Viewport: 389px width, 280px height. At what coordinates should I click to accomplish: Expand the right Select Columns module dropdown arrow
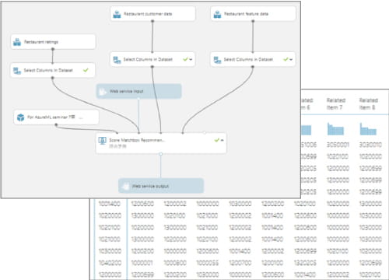click(291, 59)
